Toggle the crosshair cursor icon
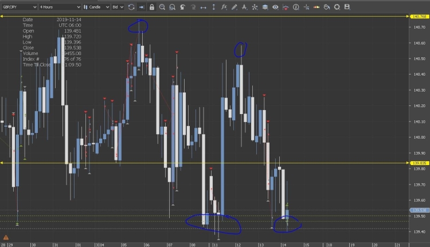The width and height of the screenshot is (430, 247). pos(306,7)
